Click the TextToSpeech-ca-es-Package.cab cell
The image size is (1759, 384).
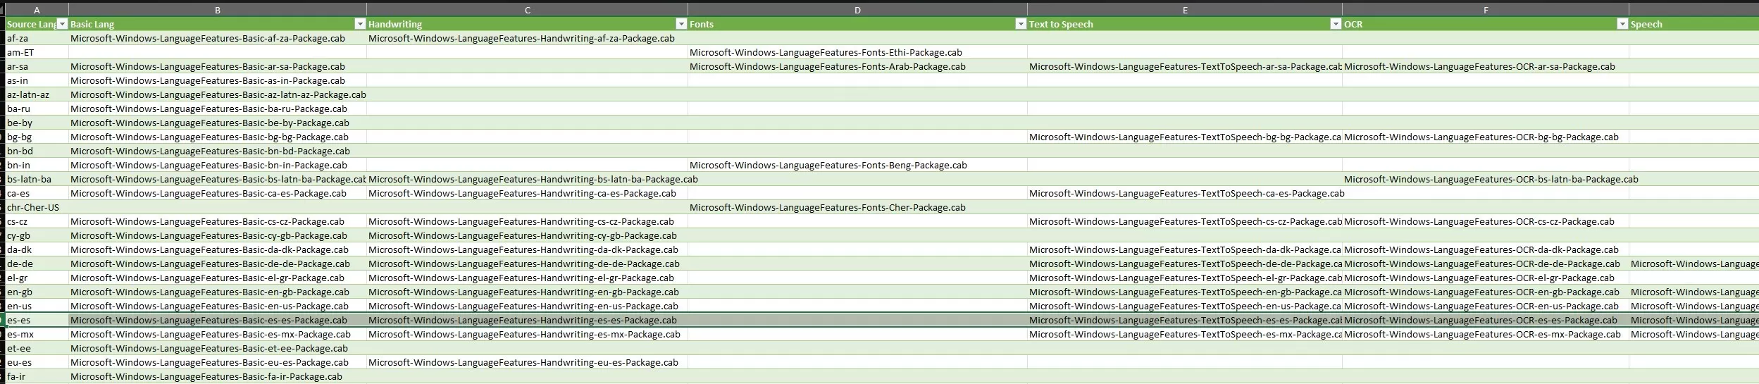[x=1185, y=193]
